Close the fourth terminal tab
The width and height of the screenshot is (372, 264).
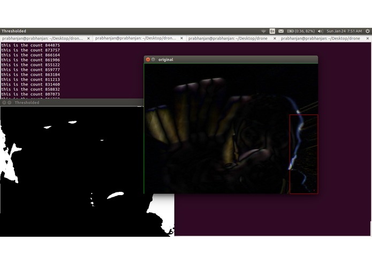point(368,38)
